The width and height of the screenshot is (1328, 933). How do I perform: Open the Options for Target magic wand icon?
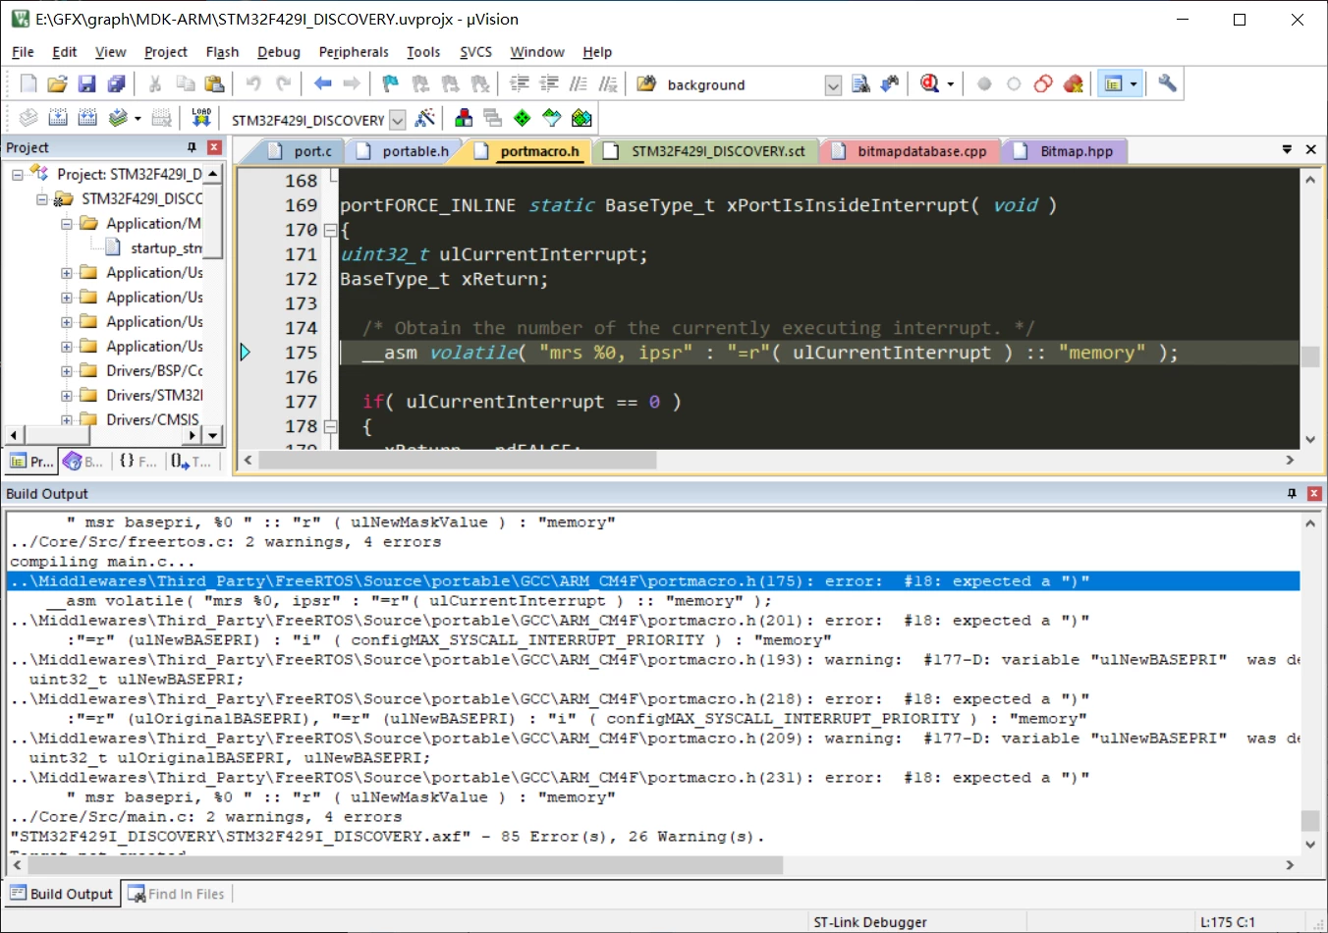click(425, 119)
